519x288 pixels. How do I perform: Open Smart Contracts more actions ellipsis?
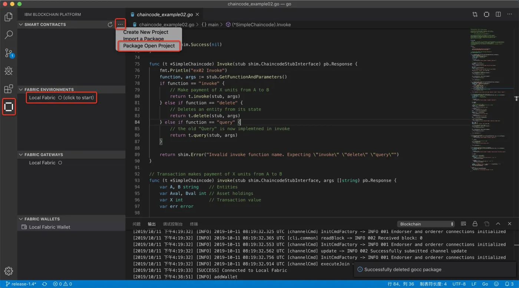[x=120, y=24]
